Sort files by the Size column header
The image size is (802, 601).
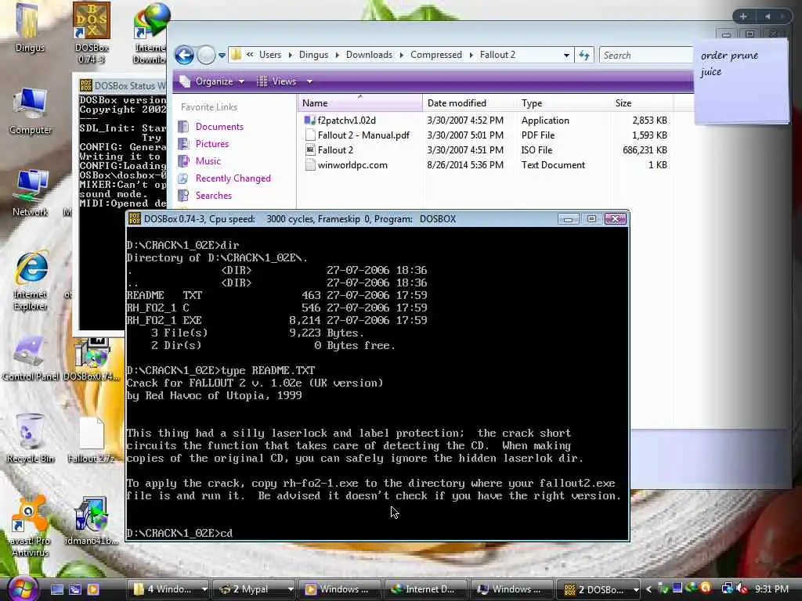(x=642, y=103)
